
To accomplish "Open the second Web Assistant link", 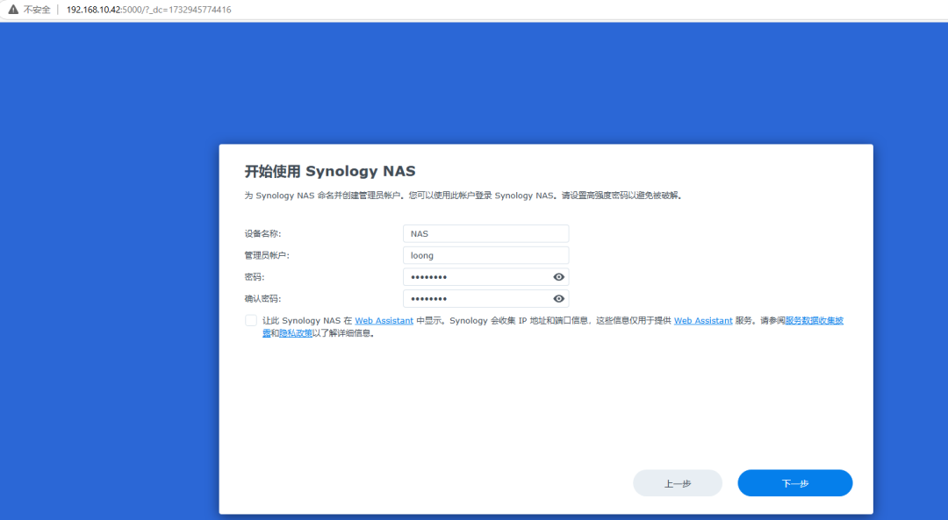I will pyautogui.click(x=703, y=321).
